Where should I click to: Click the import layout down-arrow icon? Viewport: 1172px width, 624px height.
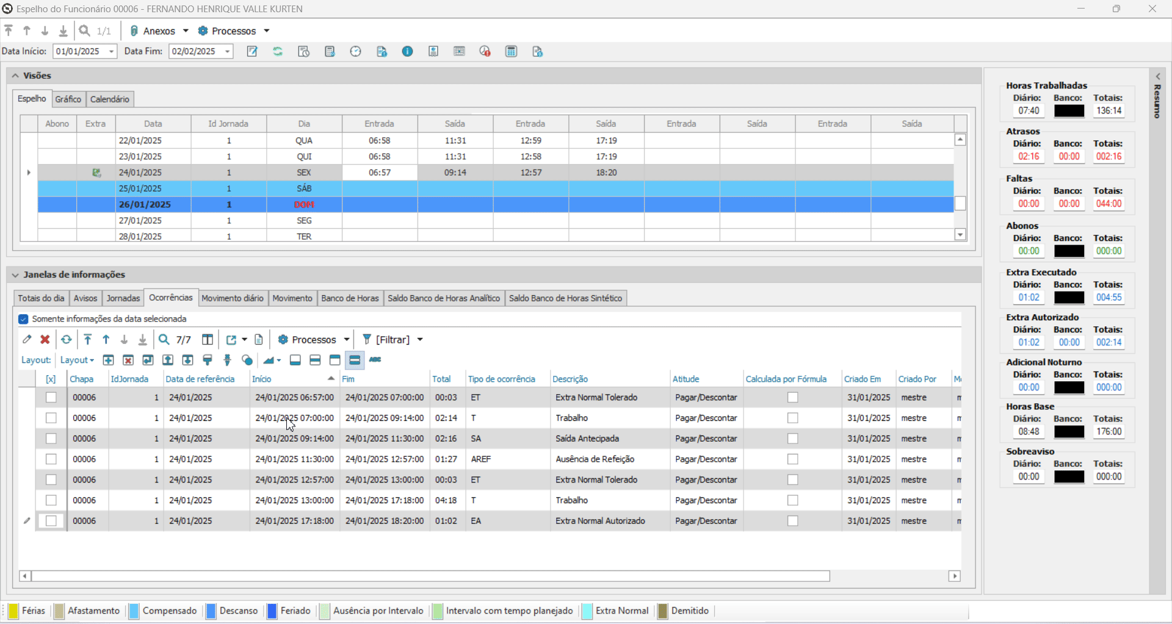(188, 360)
